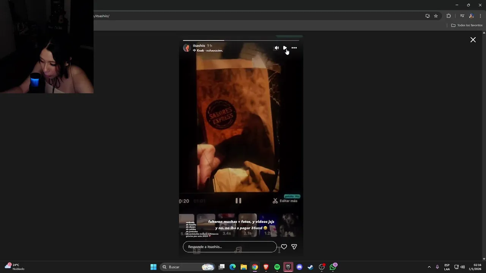Click the story progress bar
486x273 pixels.
241,40
